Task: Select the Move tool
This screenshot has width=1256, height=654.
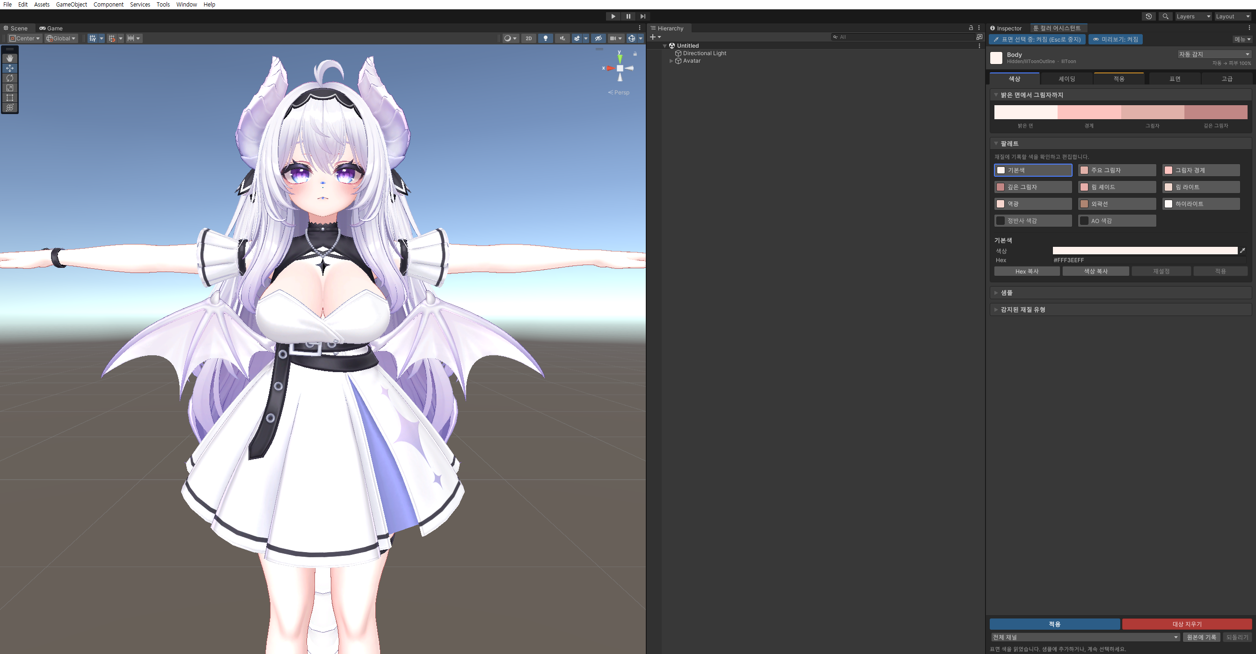Action: pyautogui.click(x=10, y=68)
